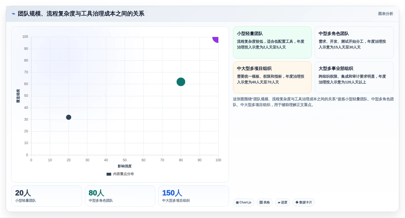405x218 pixels.
Task: Click the 中大型多项目组织 label under 150人
Action: tap(176, 201)
